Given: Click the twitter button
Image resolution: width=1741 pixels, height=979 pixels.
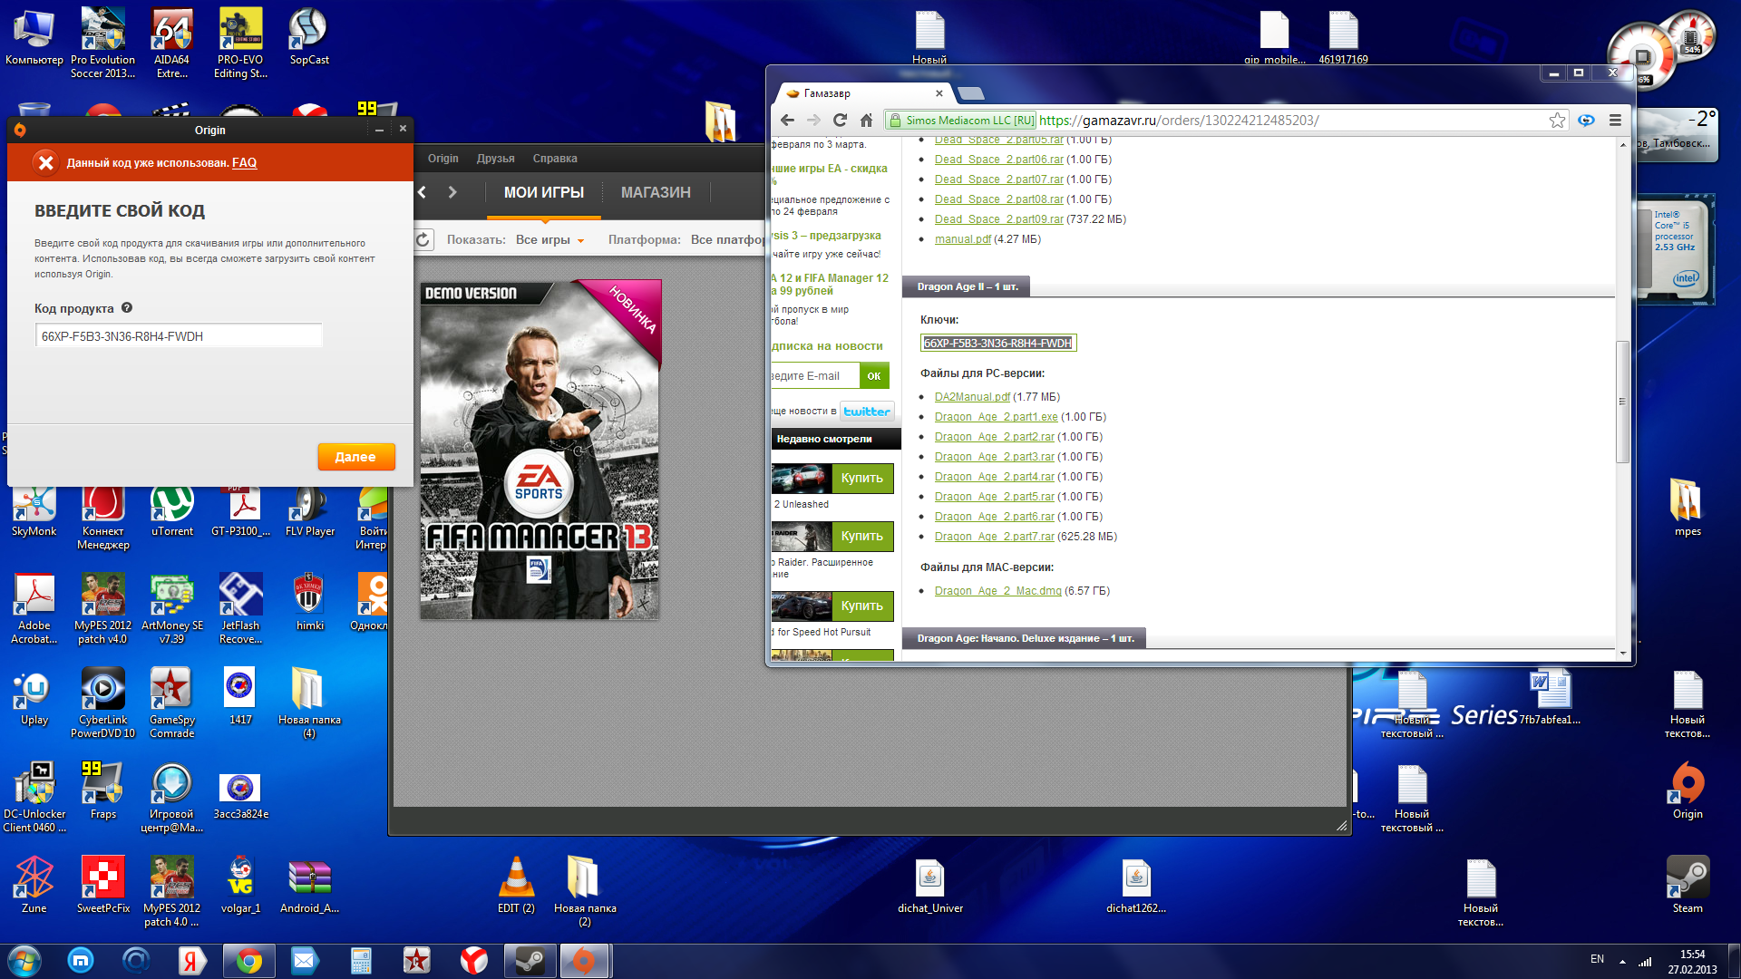Looking at the screenshot, I should pyautogui.click(x=867, y=411).
